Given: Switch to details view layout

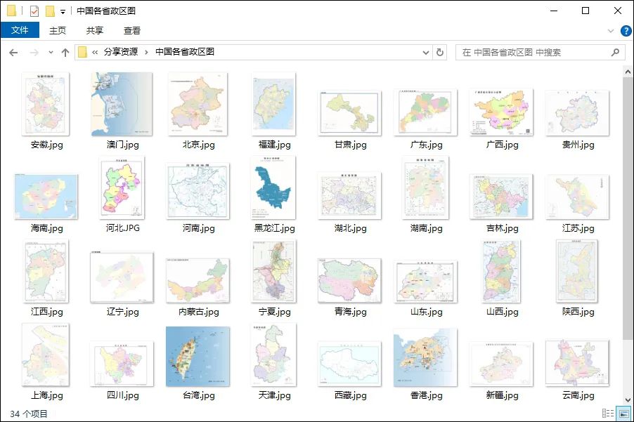Looking at the screenshot, I should (x=608, y=413).
